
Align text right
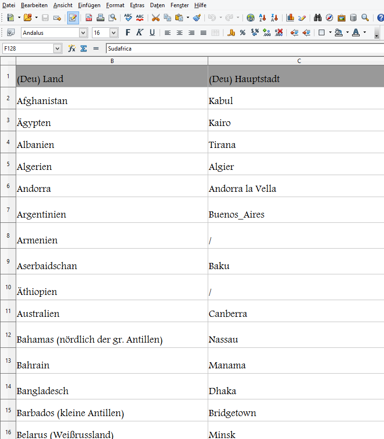pyautogui.click(x=192, y=33)
